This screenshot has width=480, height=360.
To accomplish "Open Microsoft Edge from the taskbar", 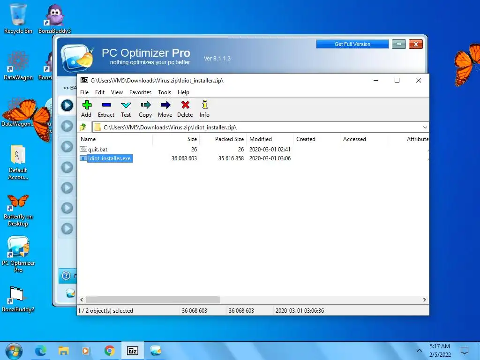I will tap(40, 351).
